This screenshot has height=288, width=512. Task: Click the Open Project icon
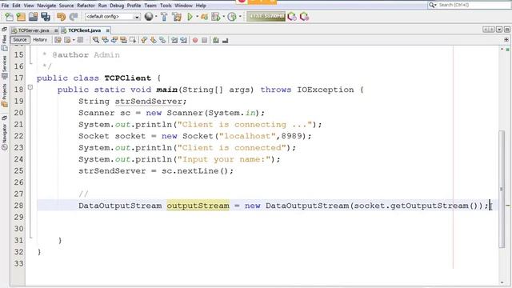(x=33, y=17)
